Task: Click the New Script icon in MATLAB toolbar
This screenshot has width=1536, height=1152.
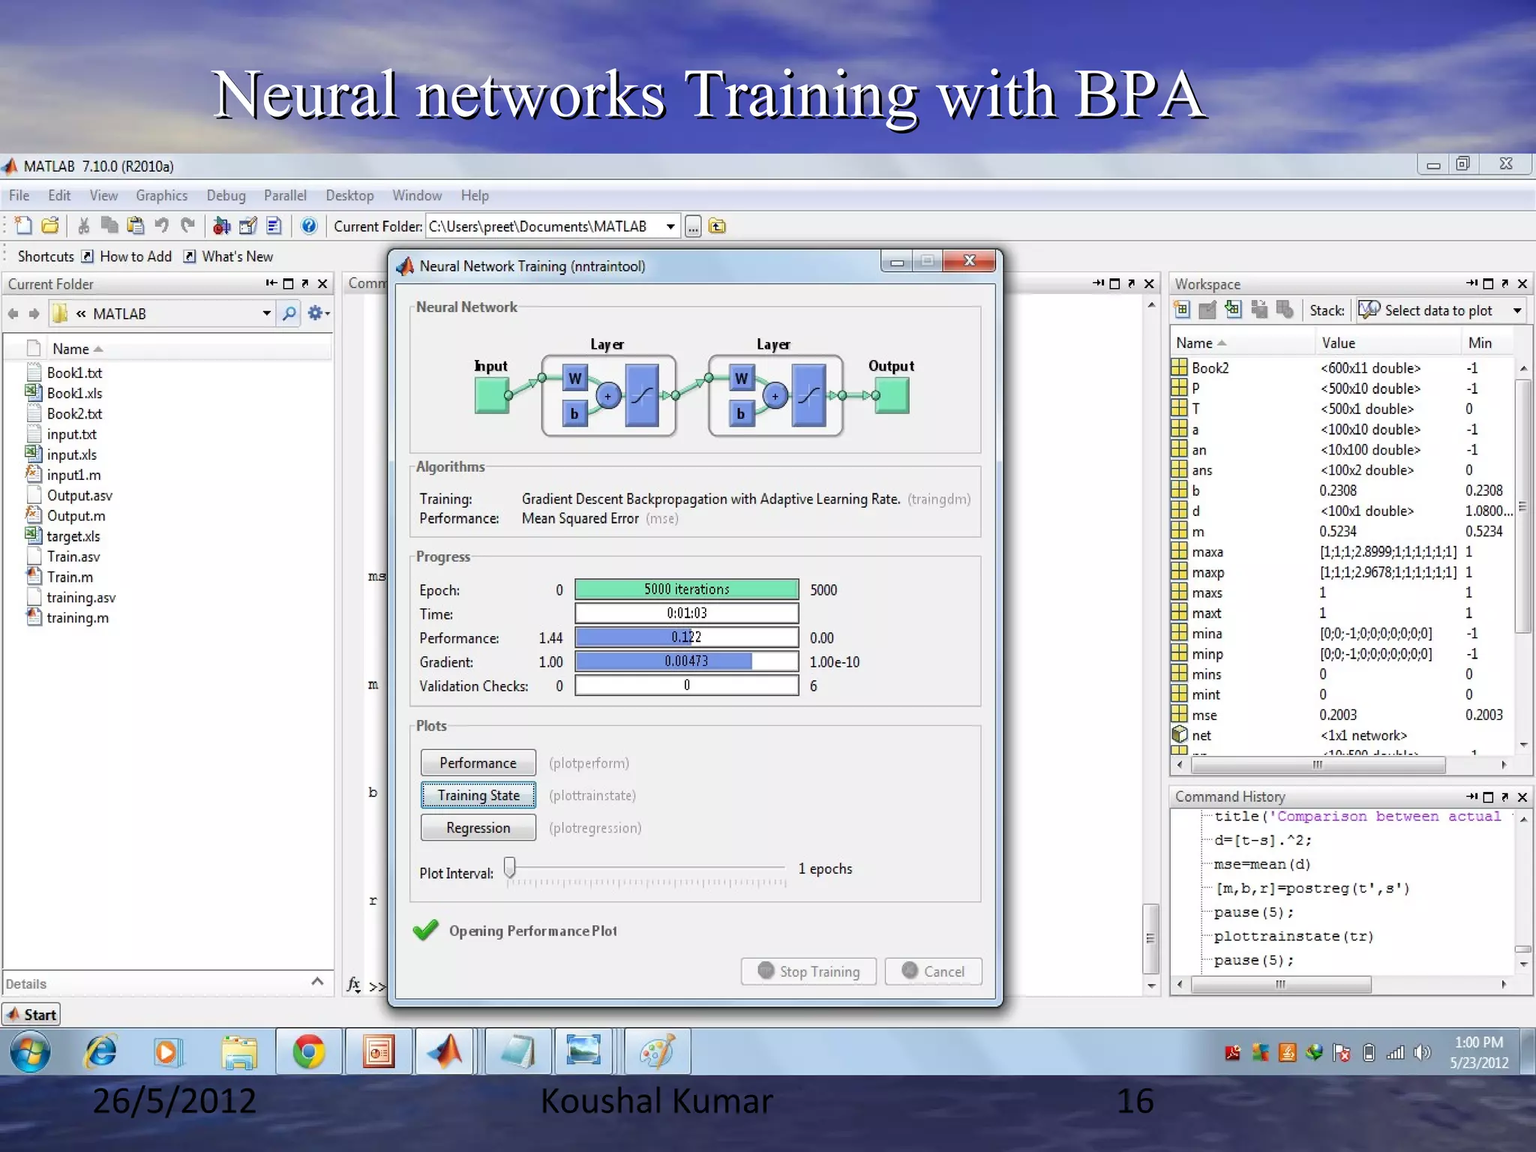Action: 23,225
